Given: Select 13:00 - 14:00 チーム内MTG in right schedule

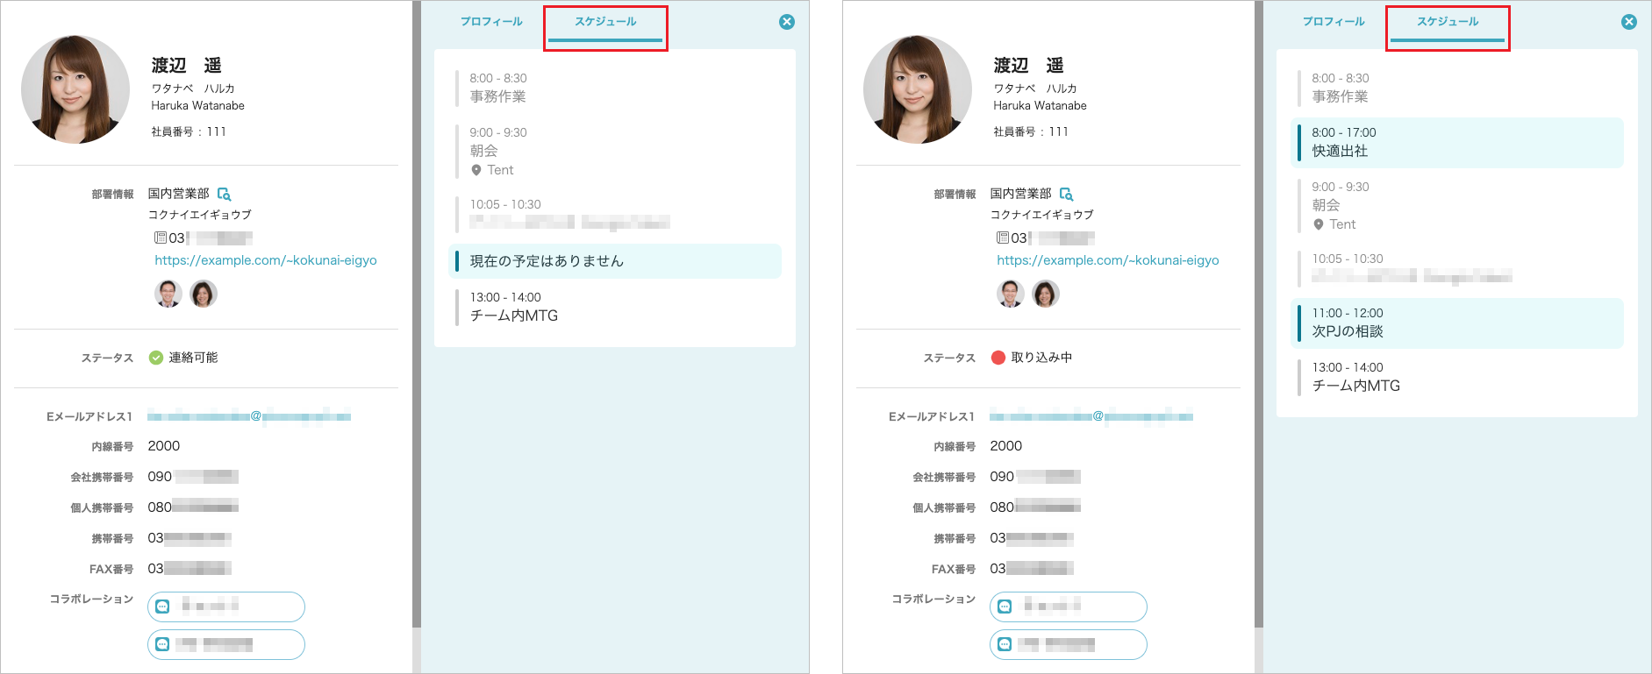Looking at the screenshot, I should pos(1456,377).
